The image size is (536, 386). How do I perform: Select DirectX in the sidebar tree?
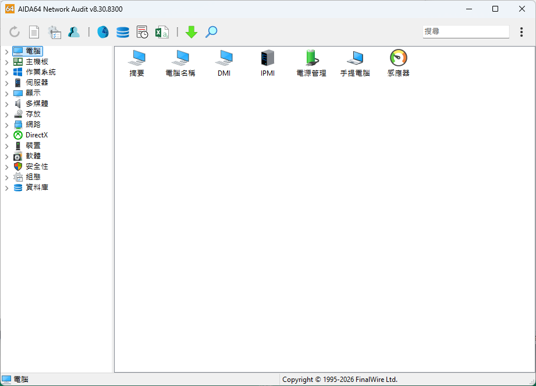coord(36,135)
